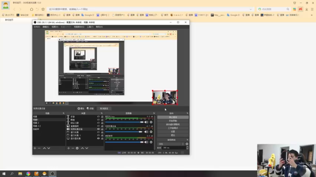Open OBS 设置 settings button
316x177 pixels.
point(173,132)
